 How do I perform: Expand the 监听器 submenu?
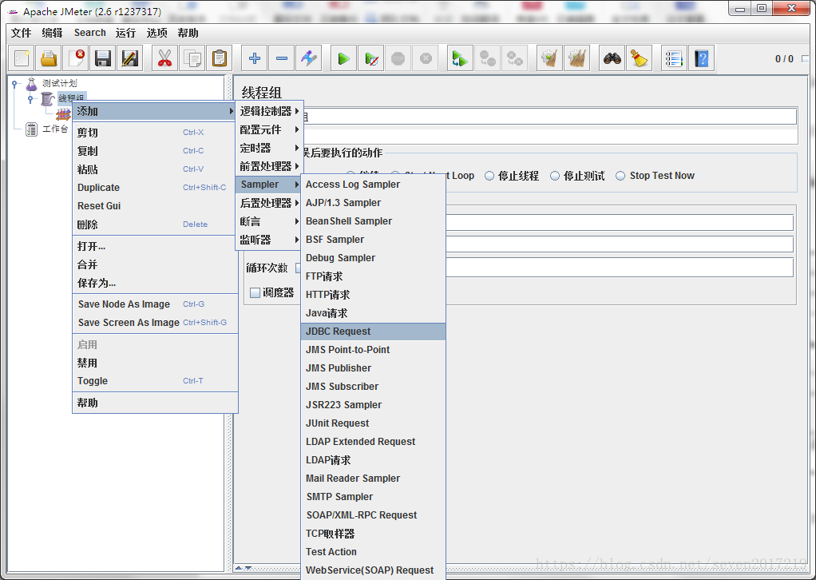tap(269, 240)
